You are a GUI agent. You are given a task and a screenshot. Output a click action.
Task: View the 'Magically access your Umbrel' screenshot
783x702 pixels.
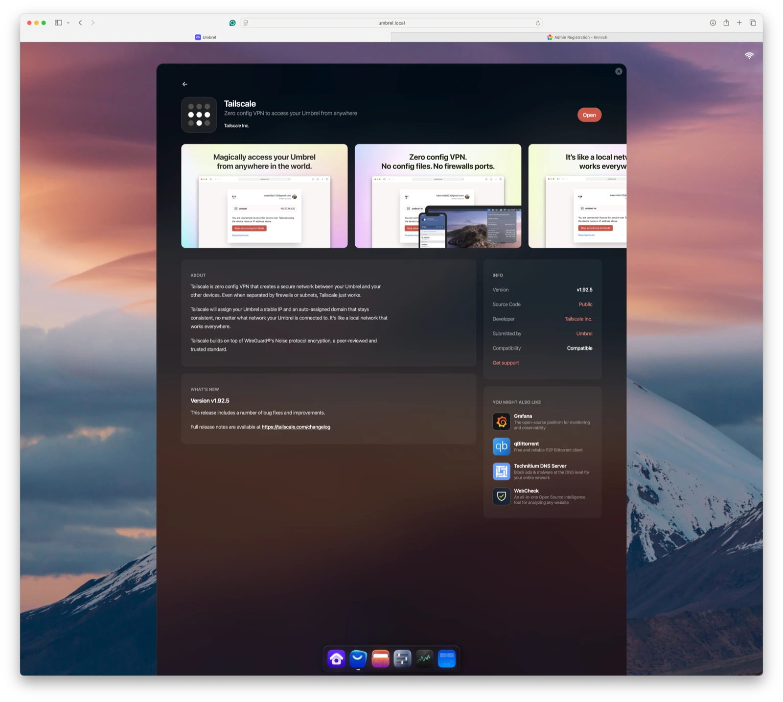click(x=264, y=196)
